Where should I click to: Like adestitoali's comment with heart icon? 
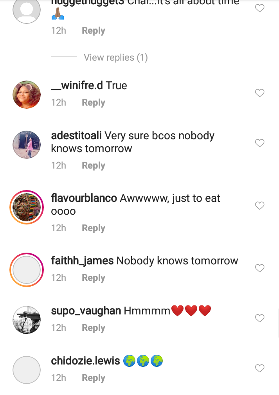[260, 143]
